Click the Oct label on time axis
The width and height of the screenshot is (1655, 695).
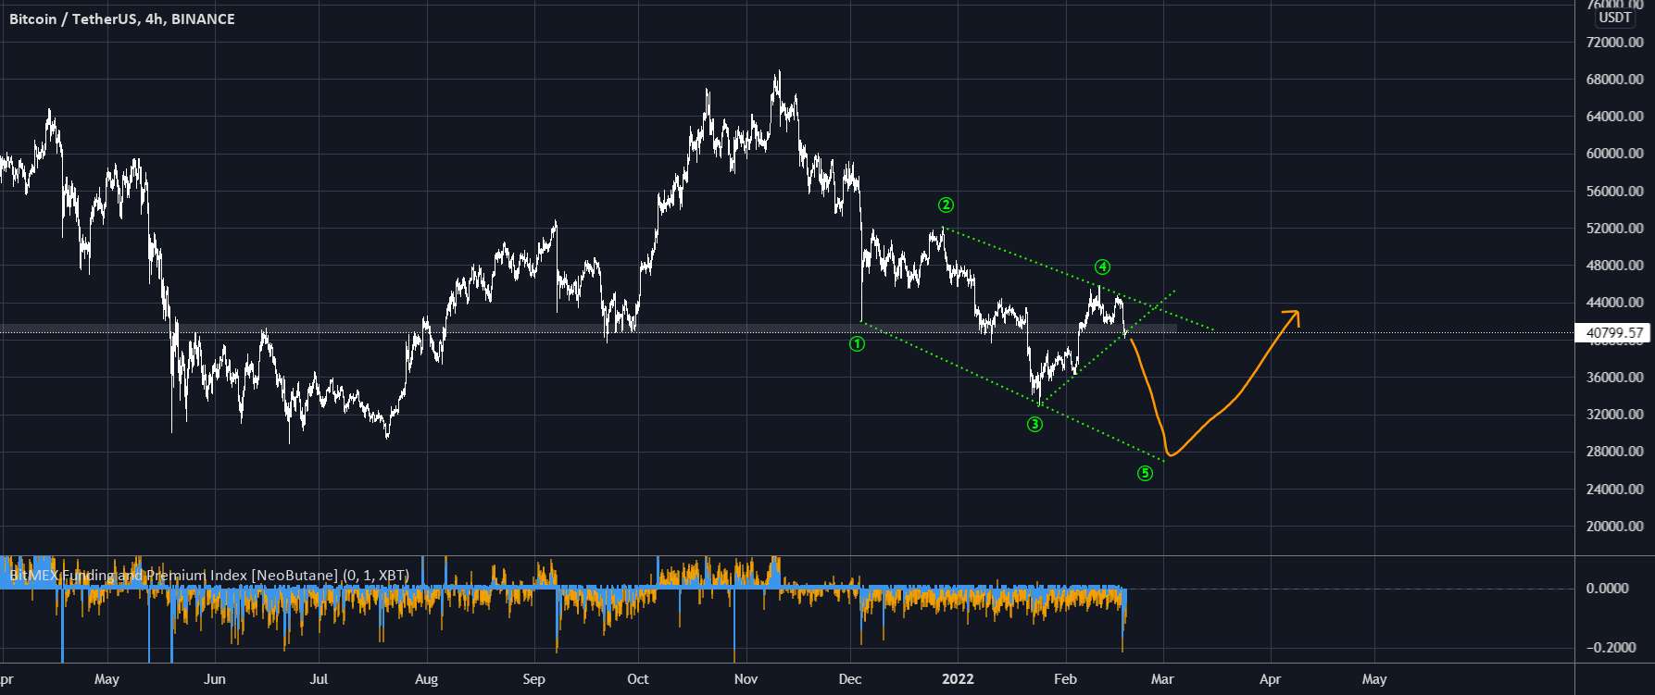pos(638,679)
